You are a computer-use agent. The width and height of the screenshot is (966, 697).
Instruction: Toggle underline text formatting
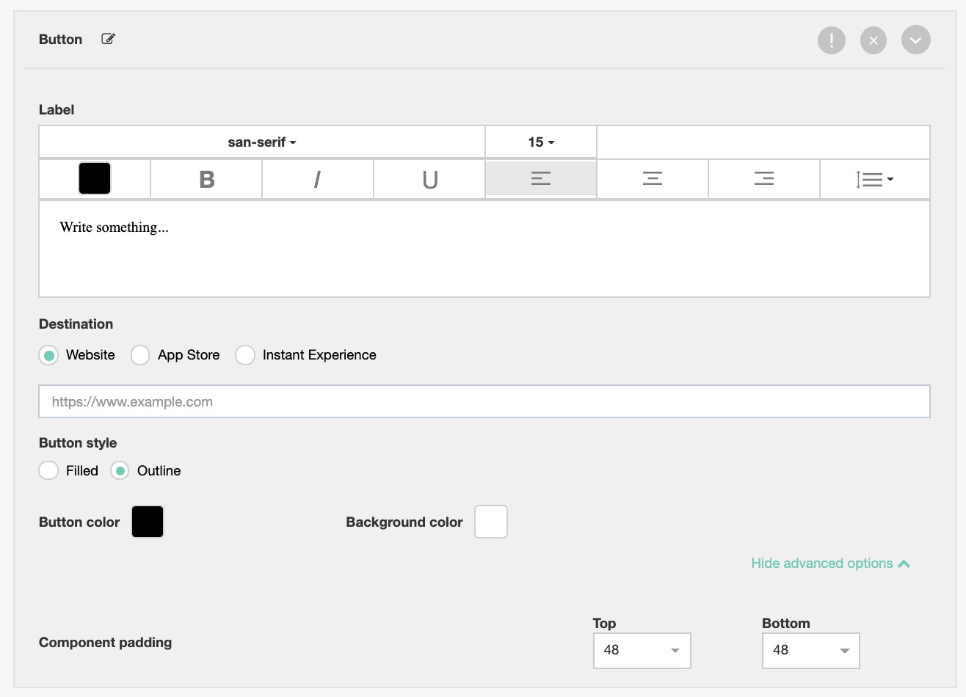pyautogui.click(x=429, y=179)
